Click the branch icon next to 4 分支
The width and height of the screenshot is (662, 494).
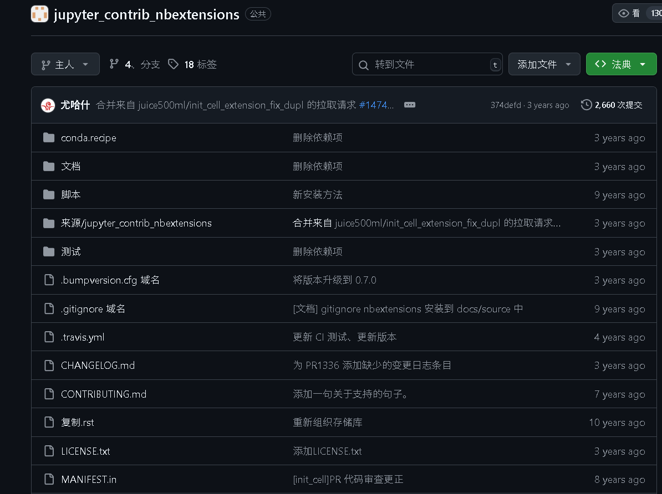point(114,64)
